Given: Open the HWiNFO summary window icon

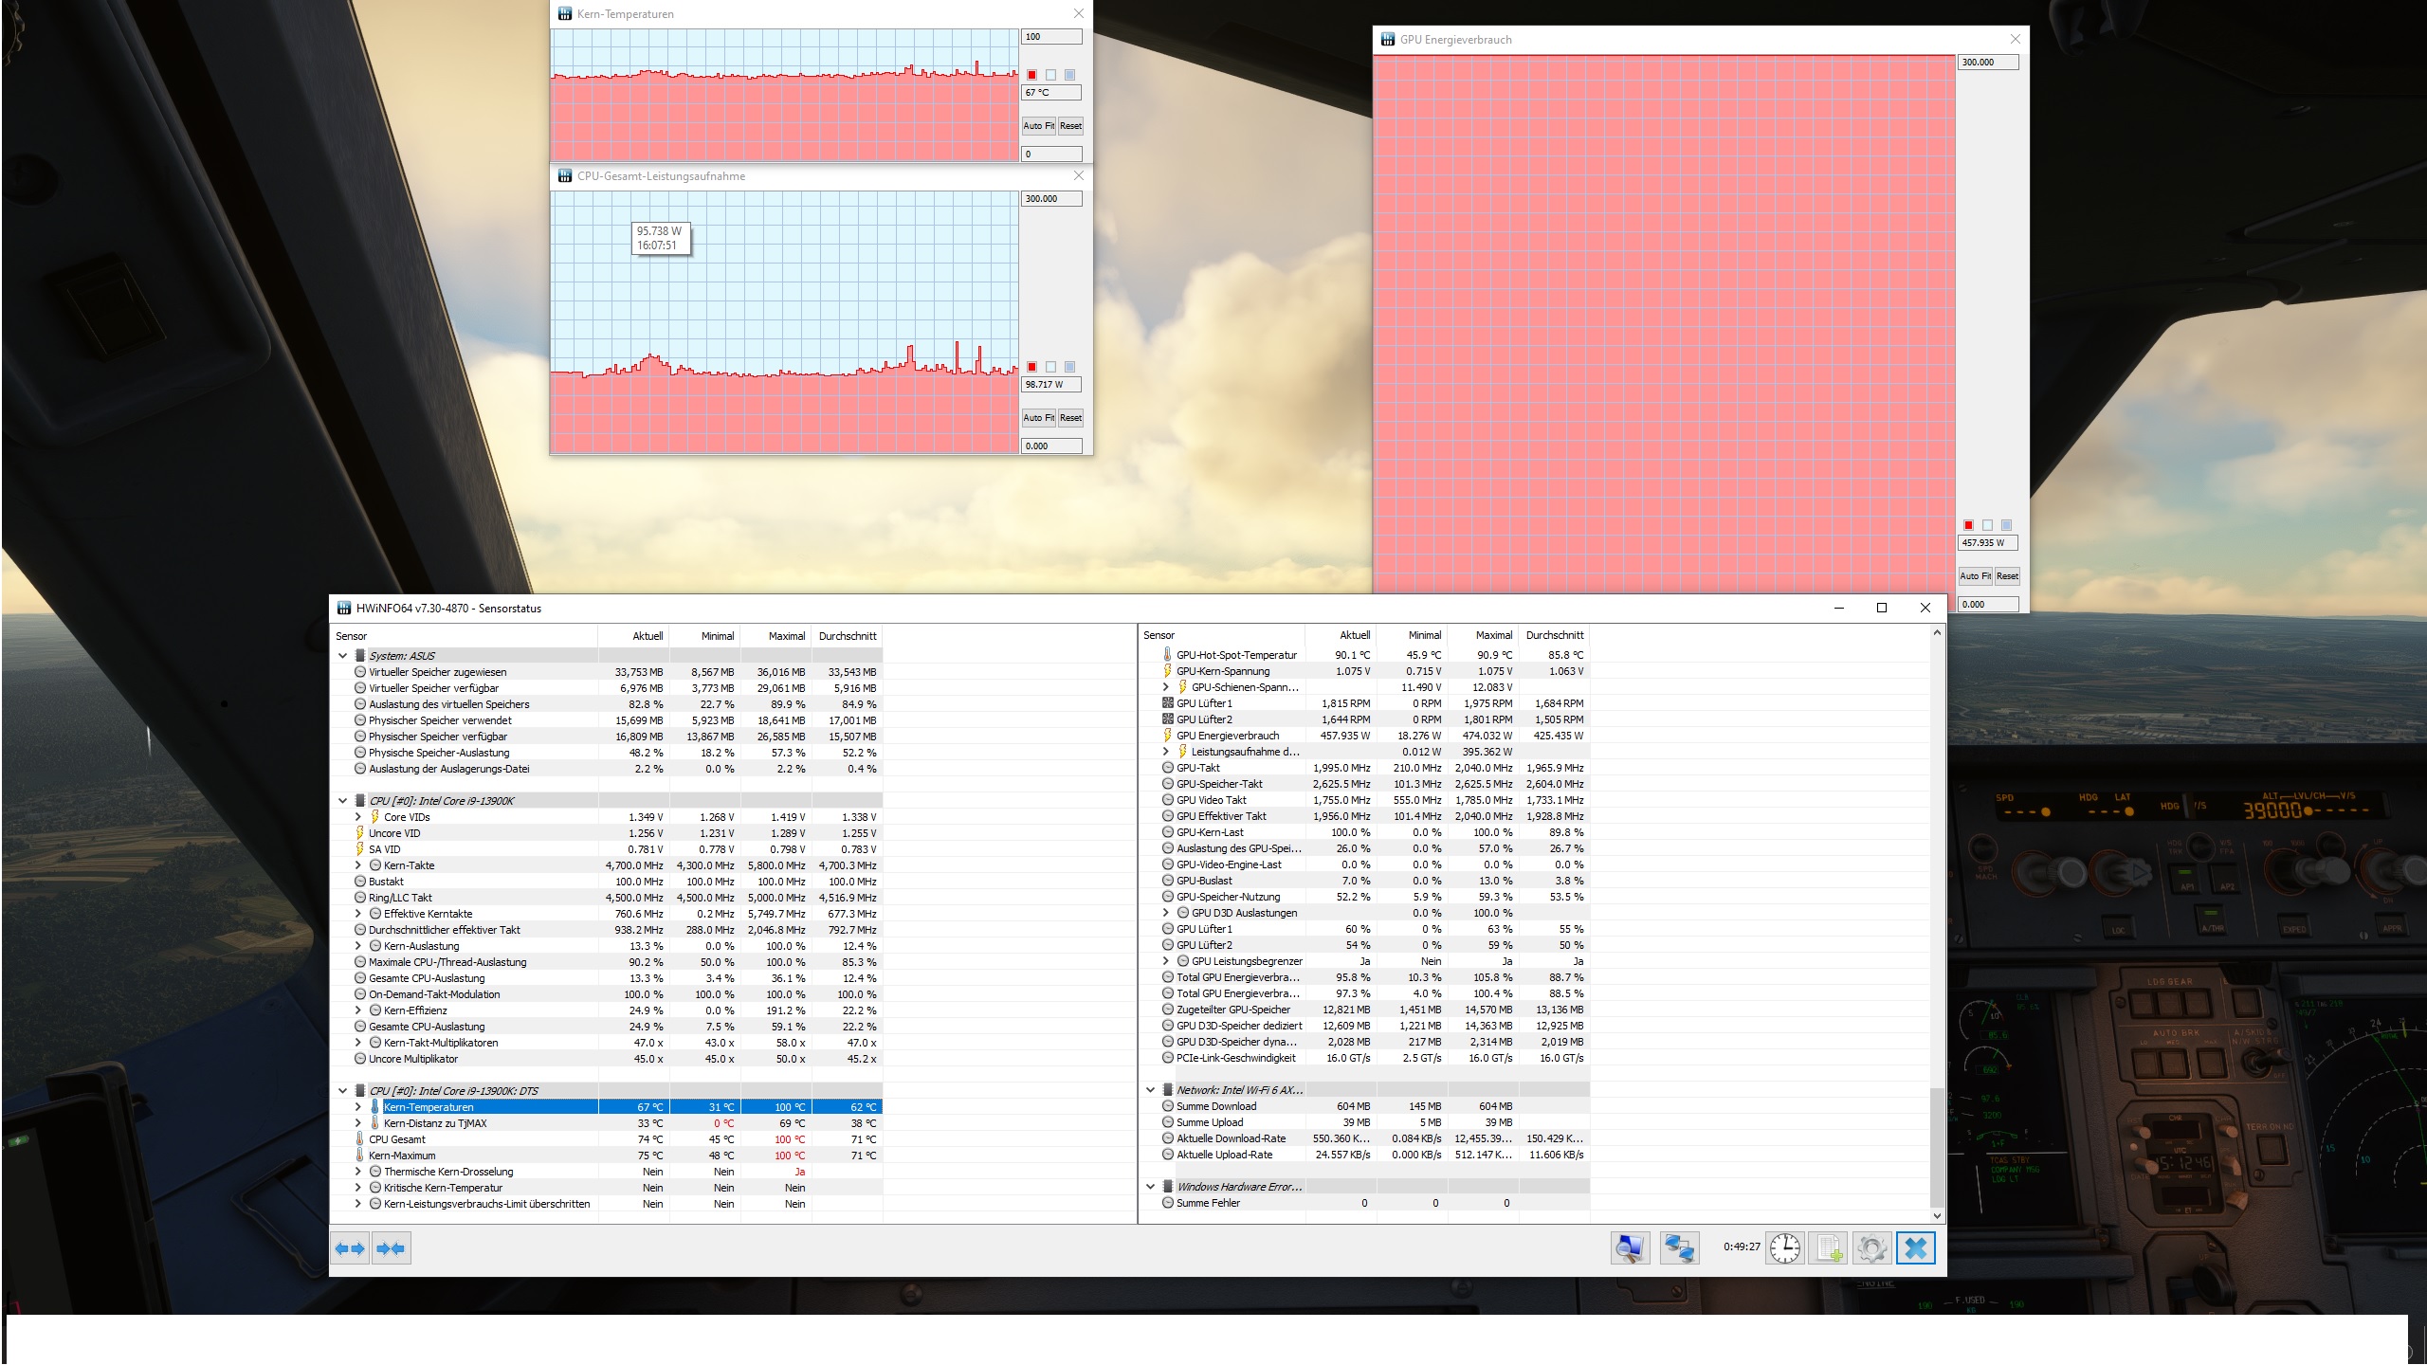Looking at the screenshot, I should point(1630,1247).
